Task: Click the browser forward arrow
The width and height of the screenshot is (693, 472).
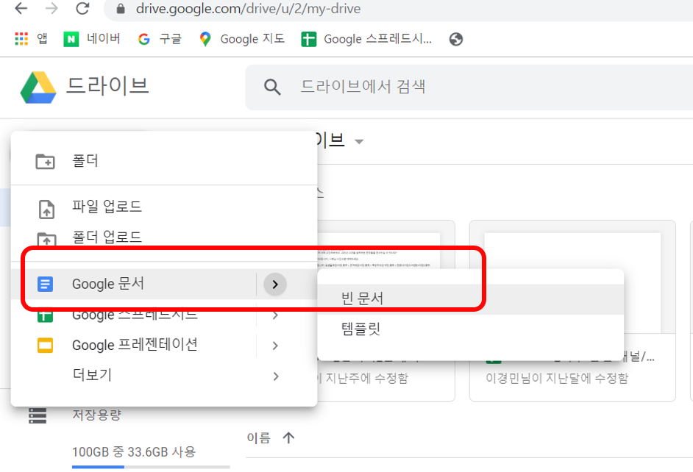Action: [x=51, y=8]
